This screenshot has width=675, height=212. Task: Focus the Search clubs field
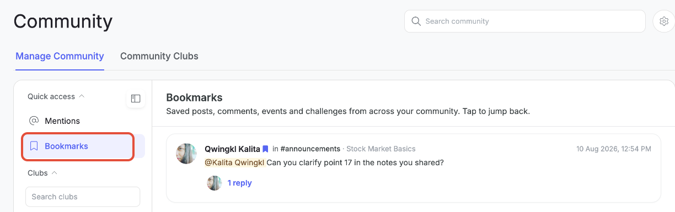pos(83,197)
